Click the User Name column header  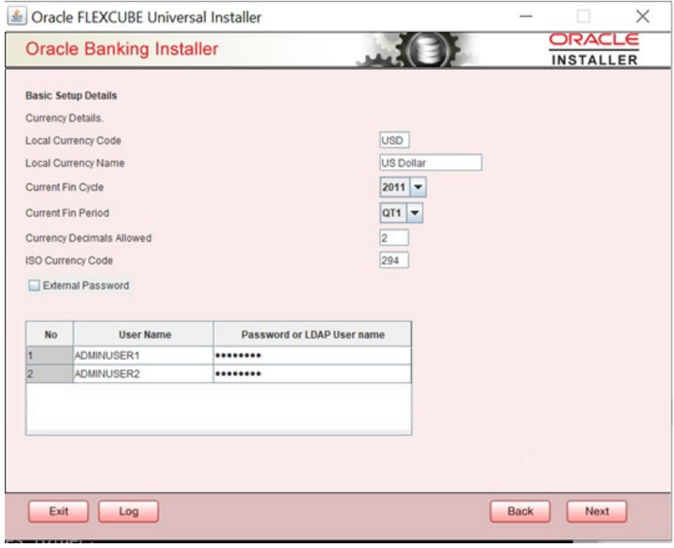pyautogui.click(x=143, y=335)
